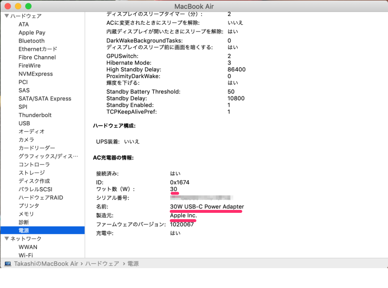
Task: Click ハードウェア in the path bar
Action: pyautogui.click(x=102, y=264)
